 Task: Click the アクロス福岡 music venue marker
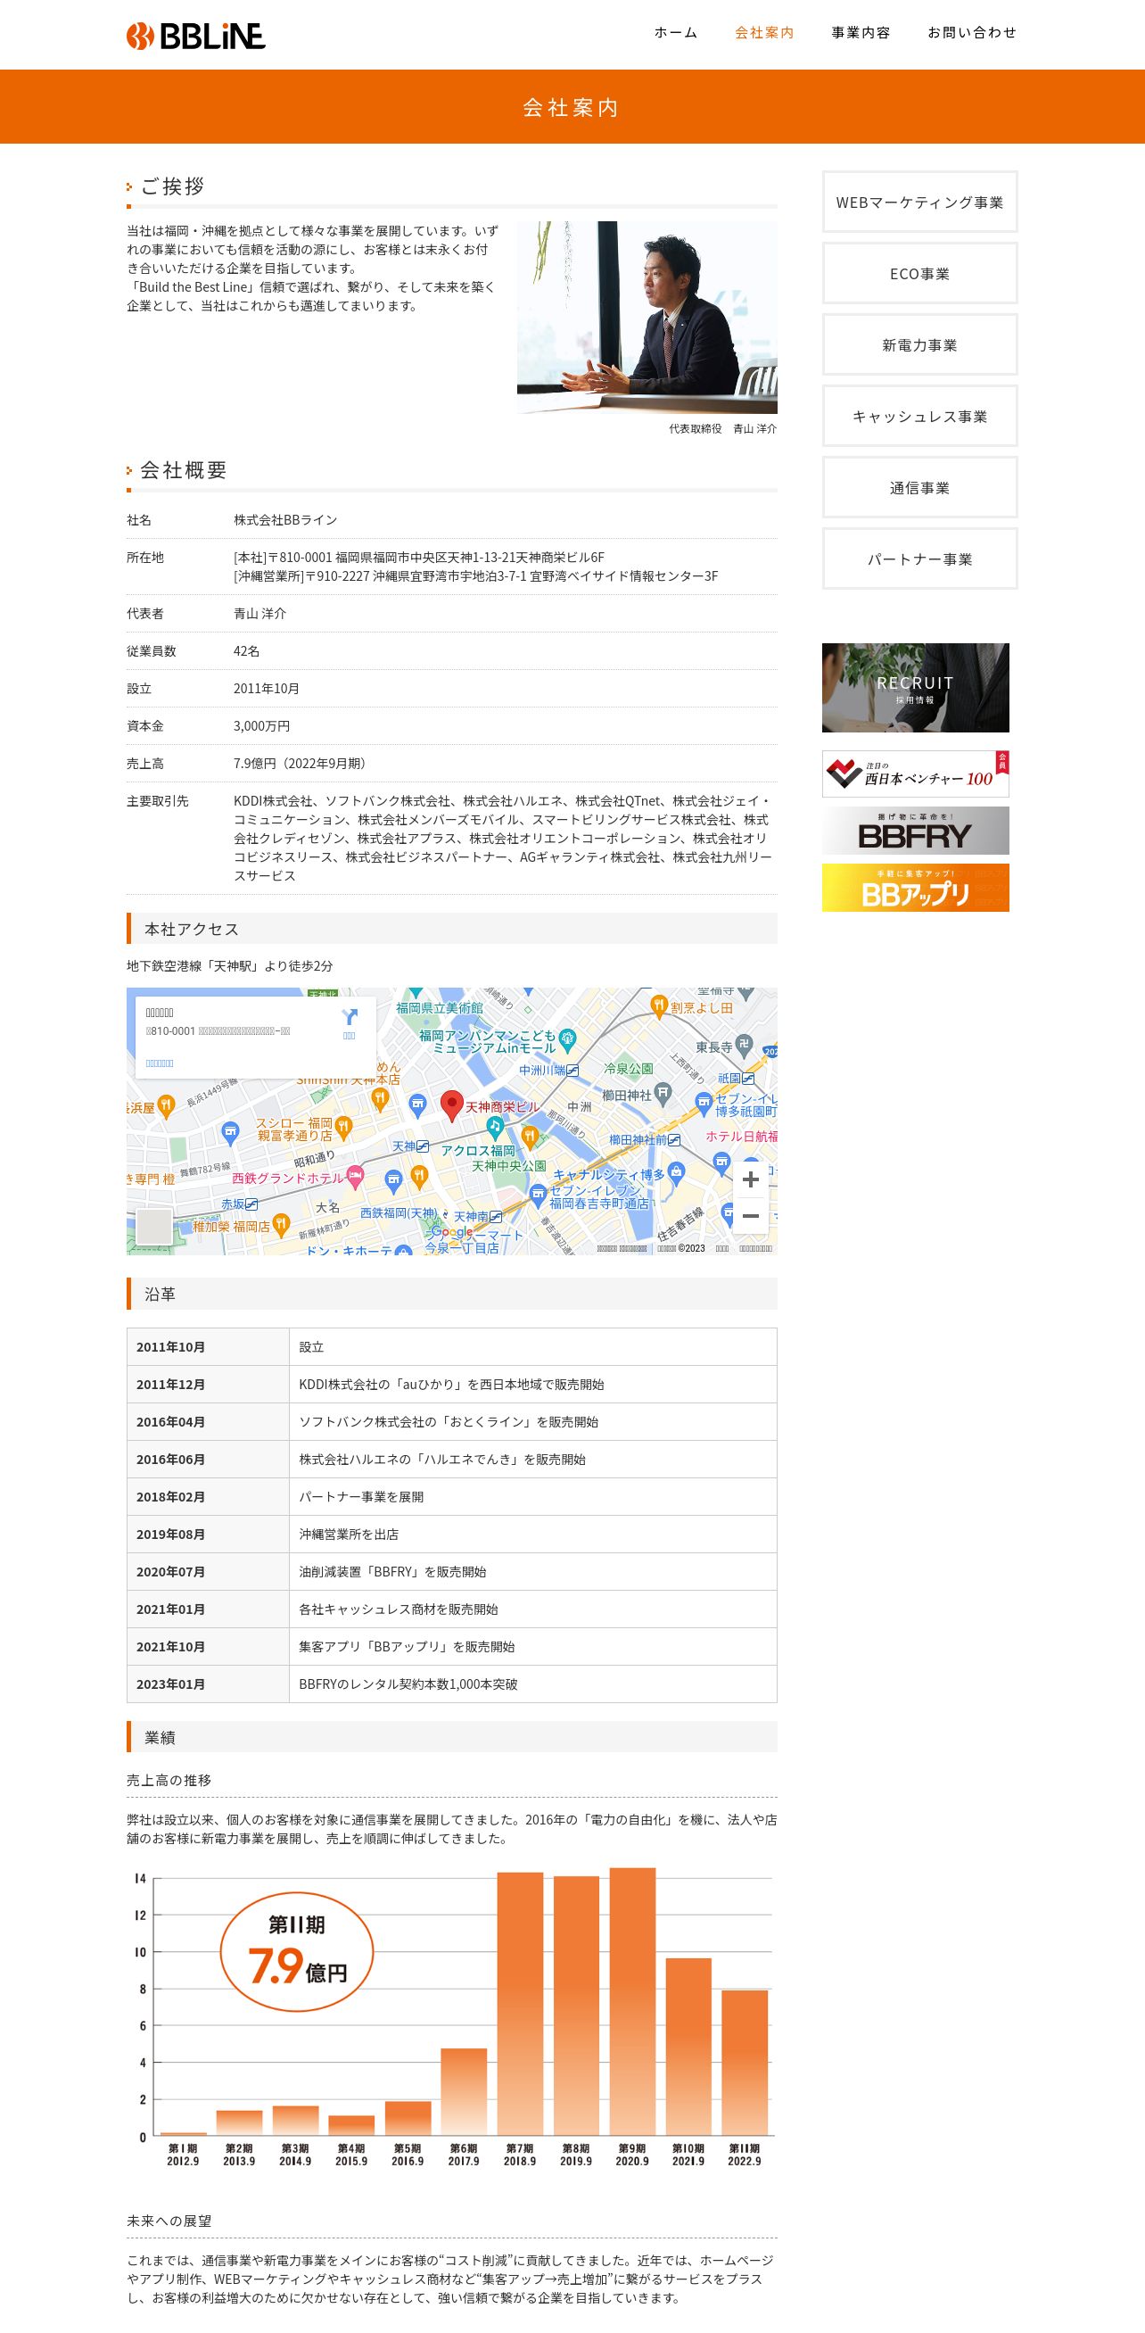(494, 1127)
